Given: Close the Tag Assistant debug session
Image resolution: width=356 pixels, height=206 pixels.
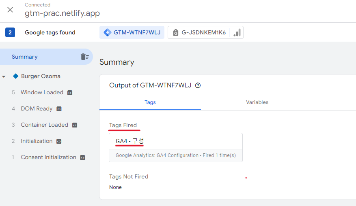Looking at the screenshot, I should (10, 10).
